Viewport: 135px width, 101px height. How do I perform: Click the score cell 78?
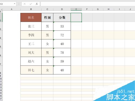point(62,53)
